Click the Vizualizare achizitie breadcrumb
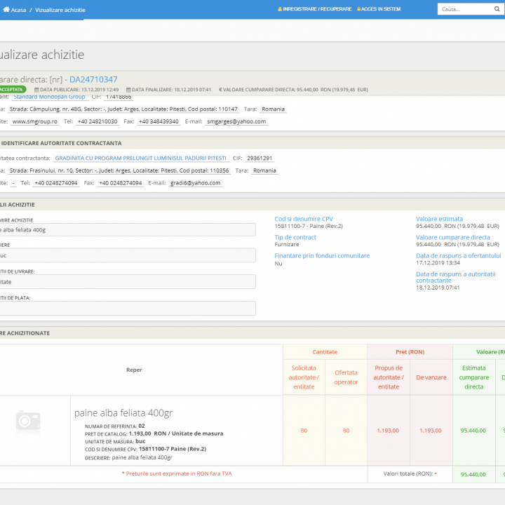 60,10
